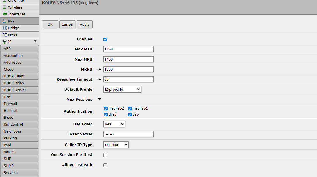Collapse the Keepalive Timeout arrow

tap(100, 79)
